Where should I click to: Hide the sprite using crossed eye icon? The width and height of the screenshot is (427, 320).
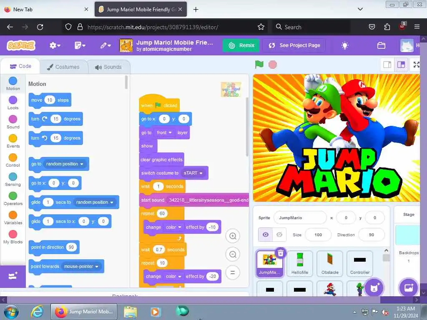tap(279, 235)
